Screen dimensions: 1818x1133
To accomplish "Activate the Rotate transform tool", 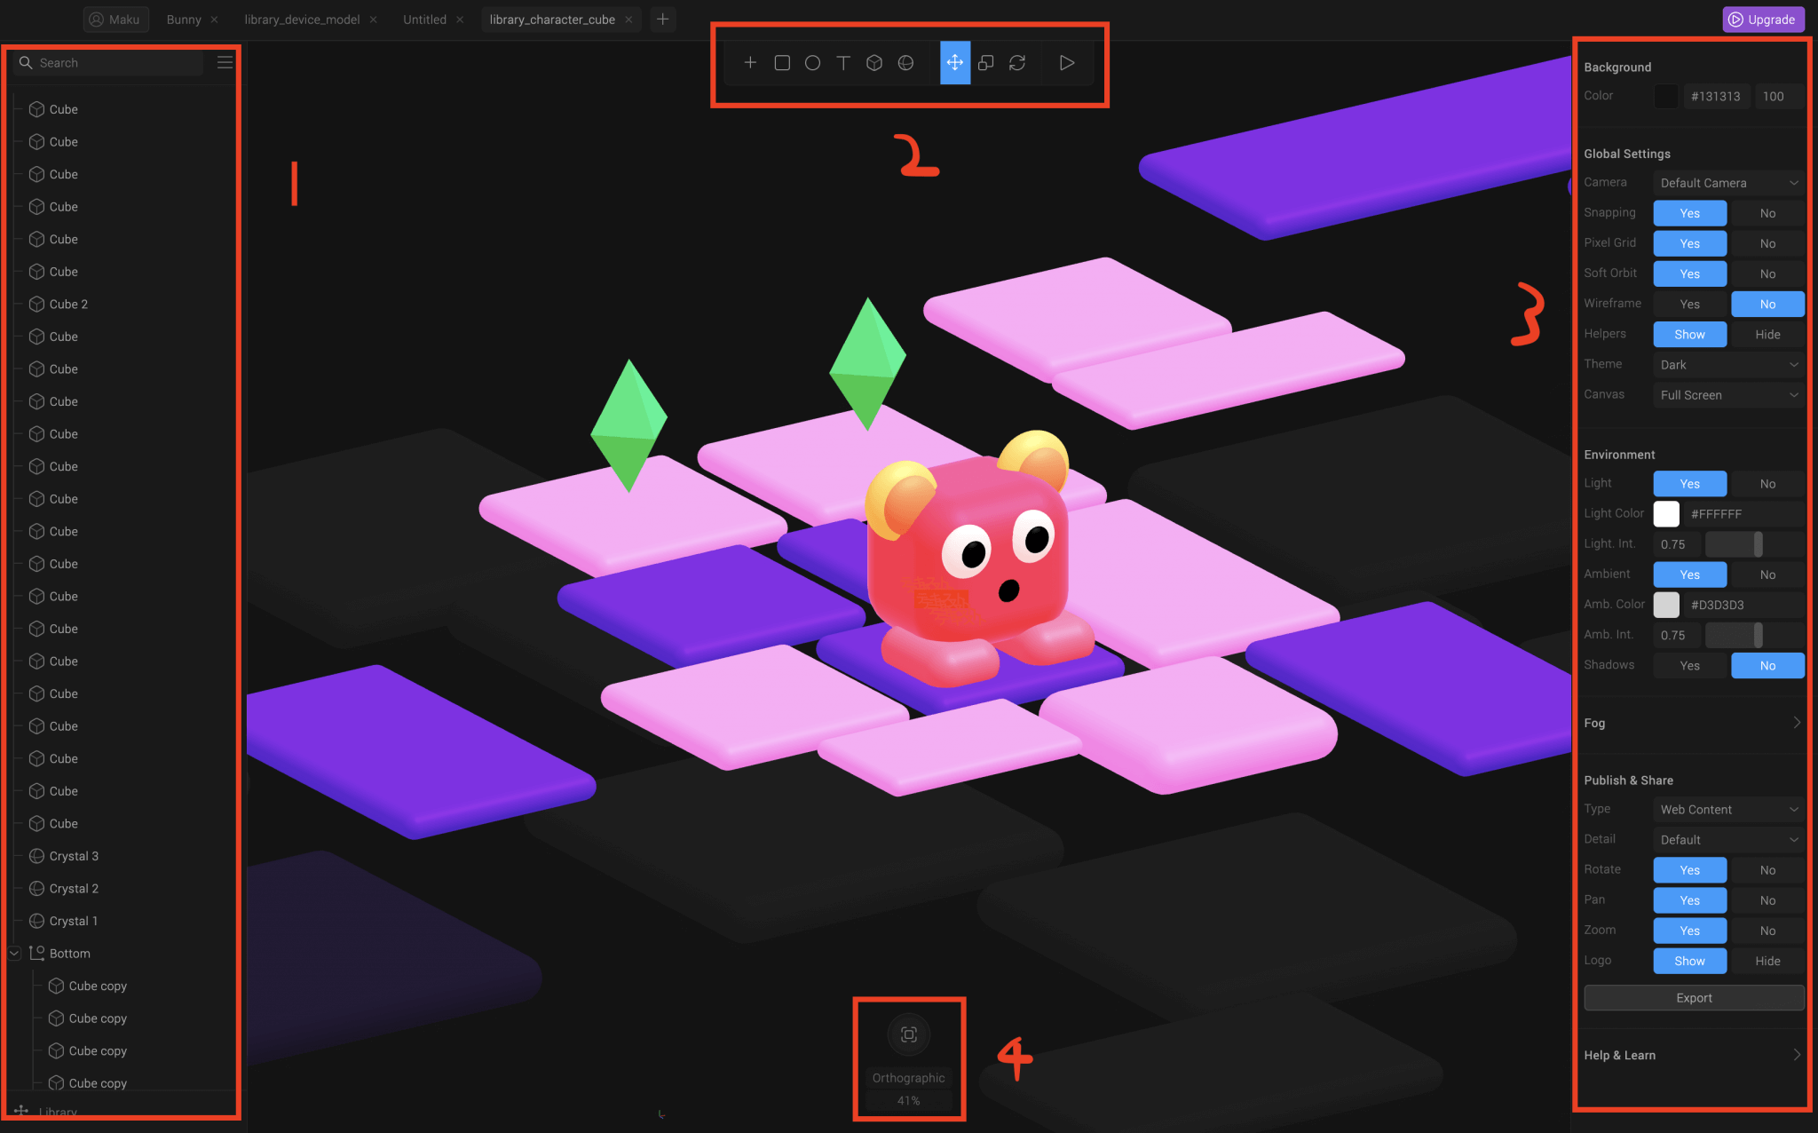I will 1017,63.
